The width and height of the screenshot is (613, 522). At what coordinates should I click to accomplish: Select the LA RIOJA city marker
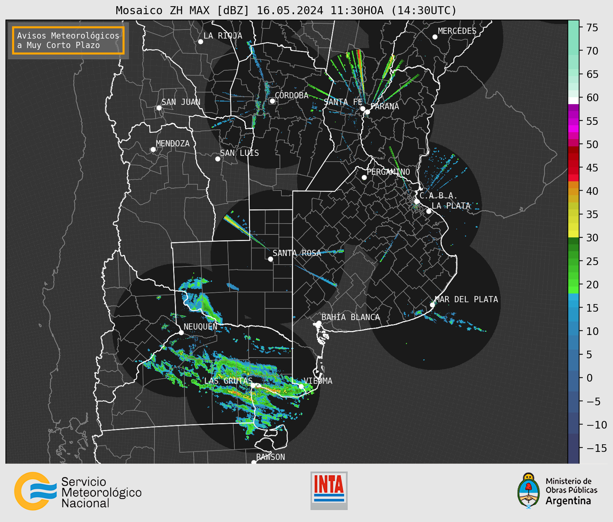(201, 42)
